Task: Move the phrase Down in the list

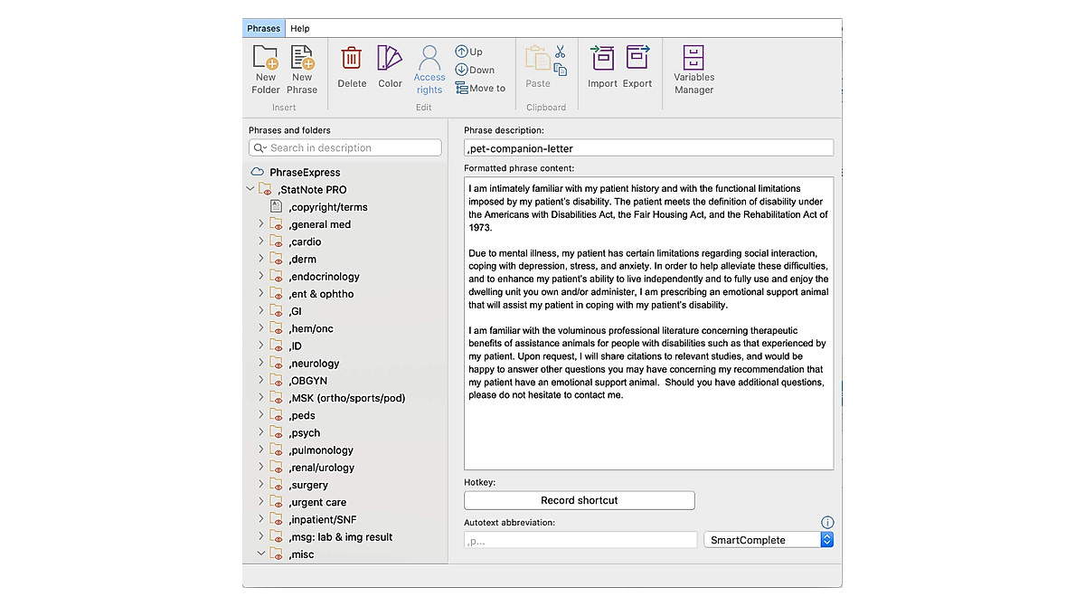Action: click(x=474, y=70)
